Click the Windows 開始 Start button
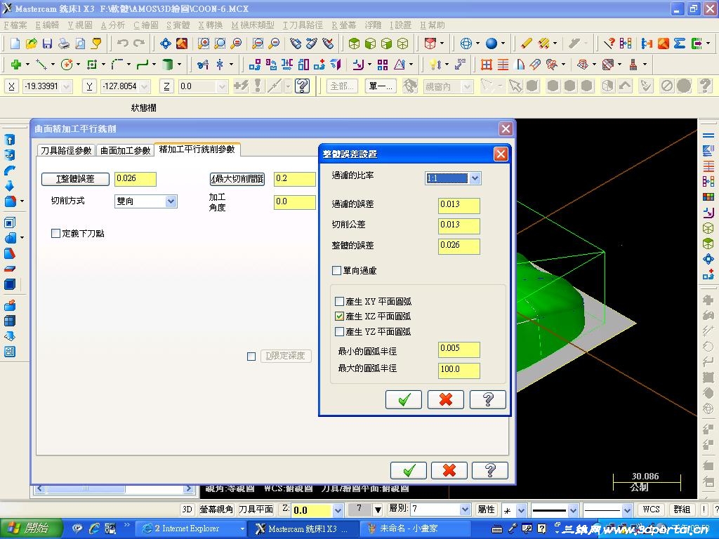The width and height of the screenshot is (719, 539). click(x=29, y=528)
